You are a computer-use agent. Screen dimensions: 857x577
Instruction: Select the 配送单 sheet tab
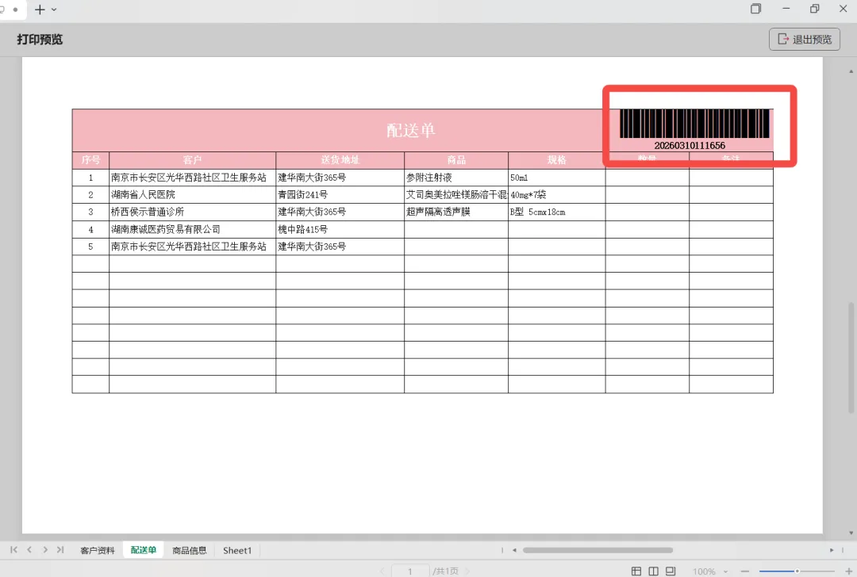tap(143, 550)
